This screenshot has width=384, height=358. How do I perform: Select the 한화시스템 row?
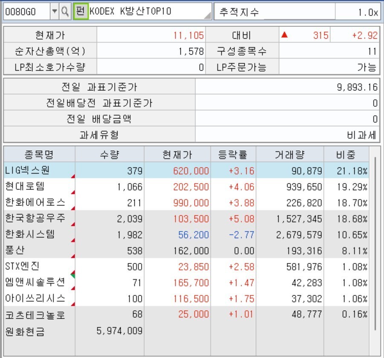186,234
